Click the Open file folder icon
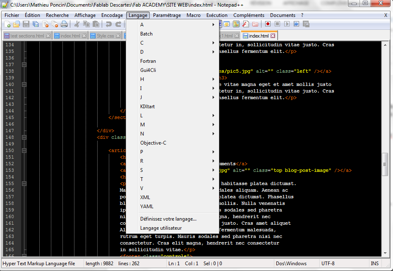Image resolution: width=393 pixels, height=271 pixels. (17, 24)
